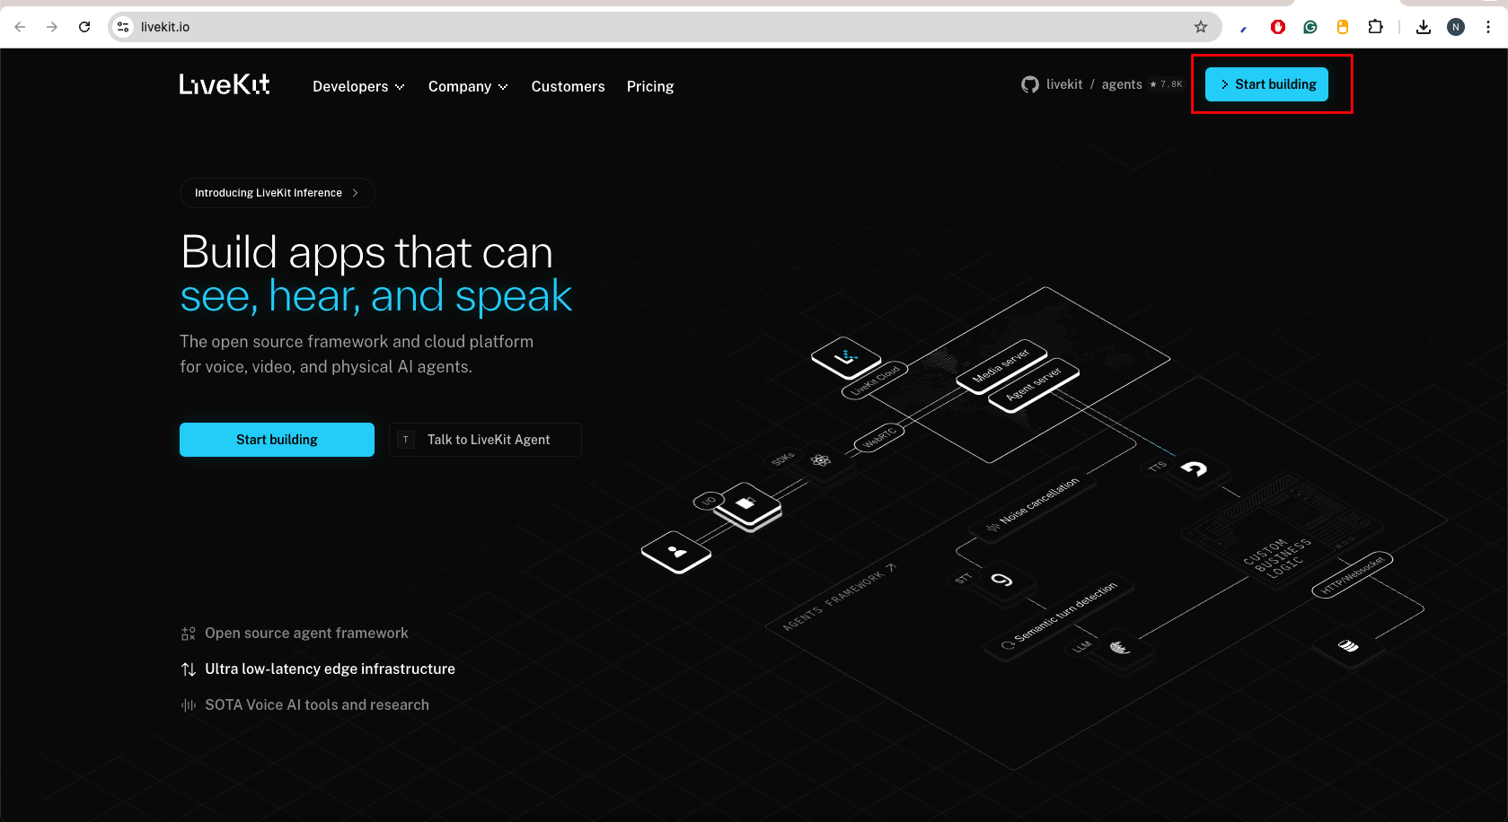Open the Pricing page
The image size is (1508, 822).
(x=650, y=86)
